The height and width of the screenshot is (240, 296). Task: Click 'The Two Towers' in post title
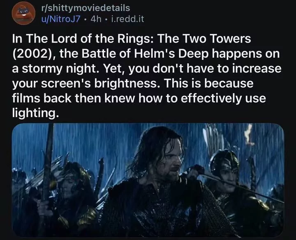pos(204,38)
